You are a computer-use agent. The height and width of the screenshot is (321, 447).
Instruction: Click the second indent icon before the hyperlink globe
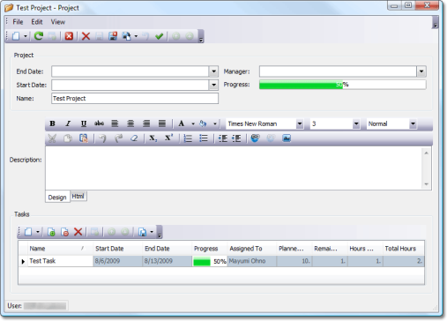point(236,138)
